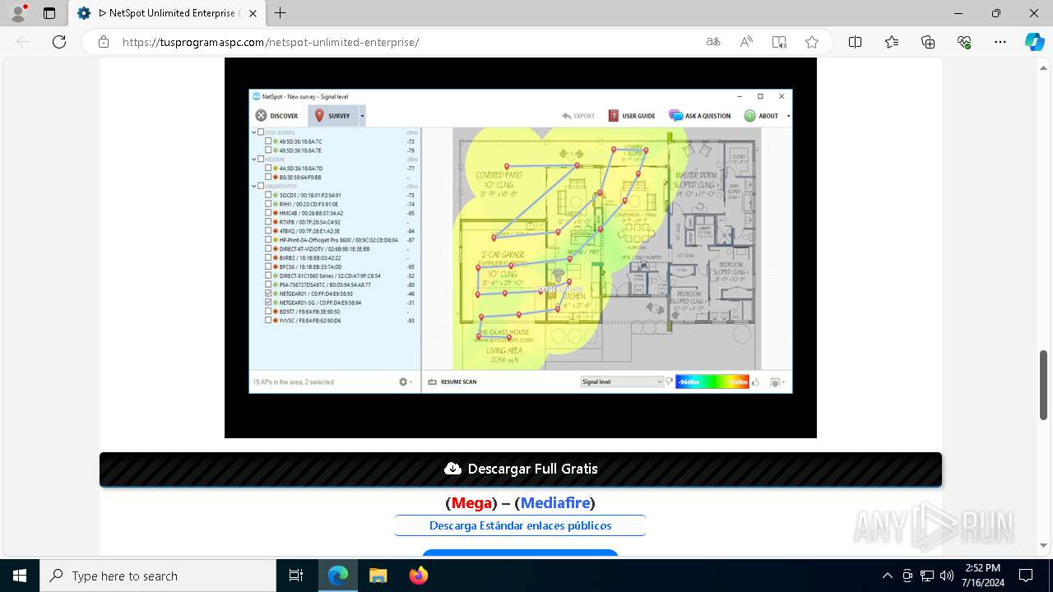Open the volume control icon
Screen dimensions: 1053x592
click(x=947, y=576)
